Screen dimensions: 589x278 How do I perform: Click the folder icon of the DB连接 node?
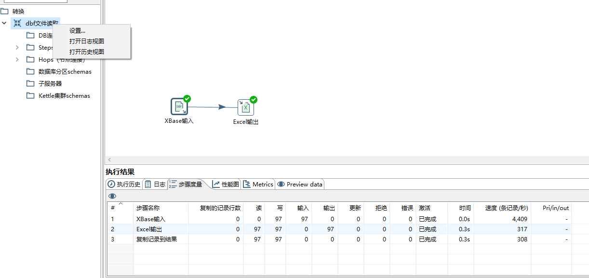point(30,35)
